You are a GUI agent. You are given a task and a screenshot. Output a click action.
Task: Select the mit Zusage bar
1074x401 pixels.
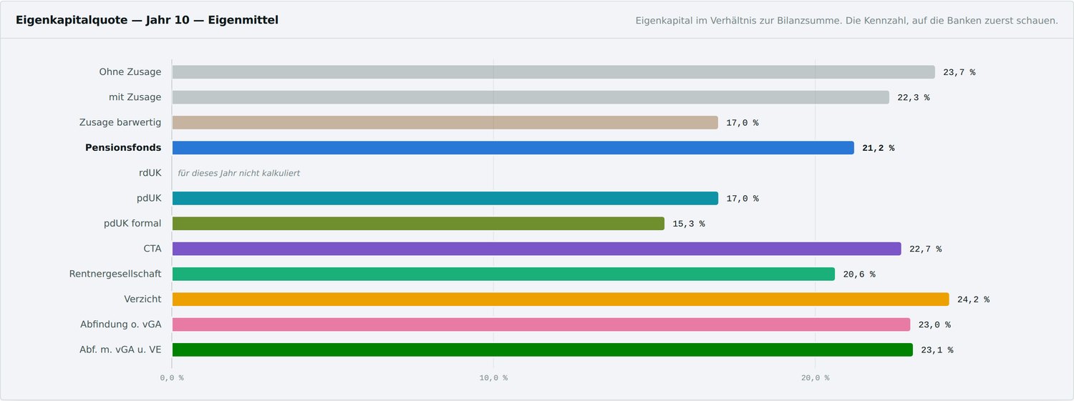(x=531, y=97)
